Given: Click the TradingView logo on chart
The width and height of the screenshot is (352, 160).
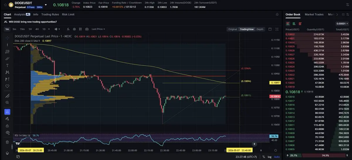Looking at the screenshot, I should pyautogui.click(x=18, y=143).
